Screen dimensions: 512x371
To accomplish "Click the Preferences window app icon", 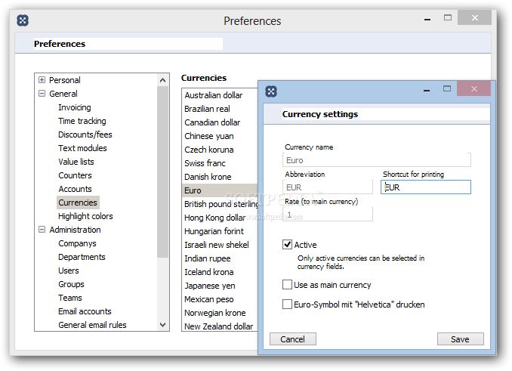I will [x=23, y=20].
